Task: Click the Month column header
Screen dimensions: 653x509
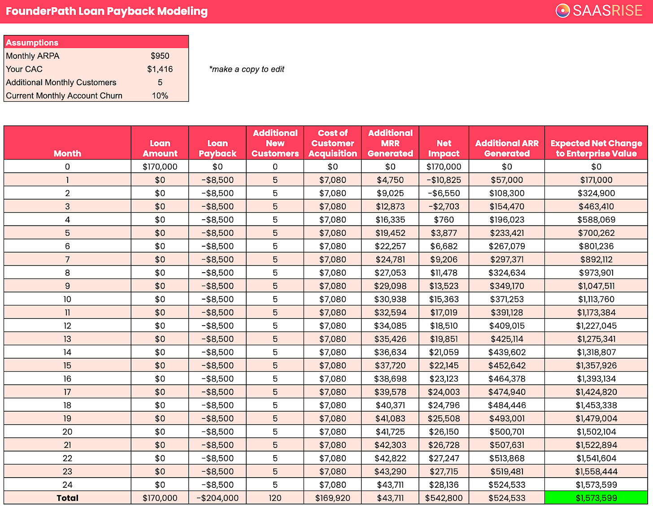Action: point(67,143)
